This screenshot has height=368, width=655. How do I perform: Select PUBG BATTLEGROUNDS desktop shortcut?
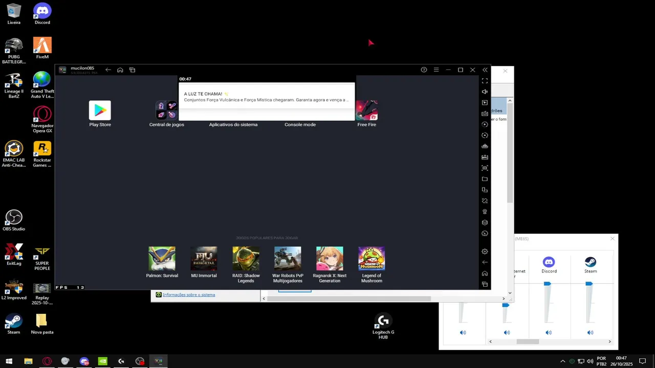(14, 51)
